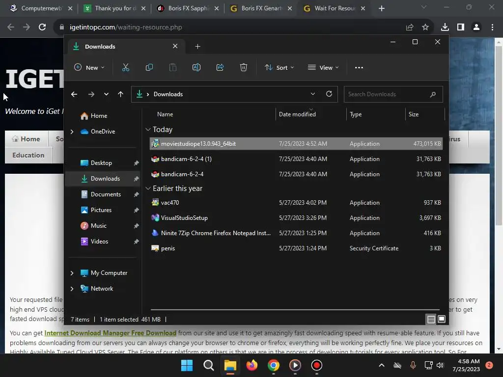The height and width of the screenshot is (377, 503).
Task: Click the Delete trash icon in Explorer
Action: 244,67
